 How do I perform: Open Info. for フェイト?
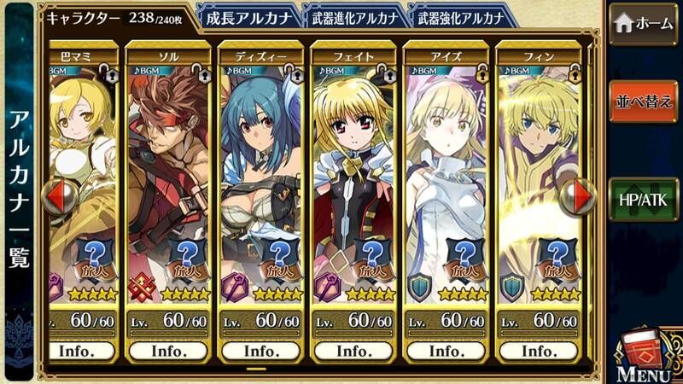pos(353,351)
